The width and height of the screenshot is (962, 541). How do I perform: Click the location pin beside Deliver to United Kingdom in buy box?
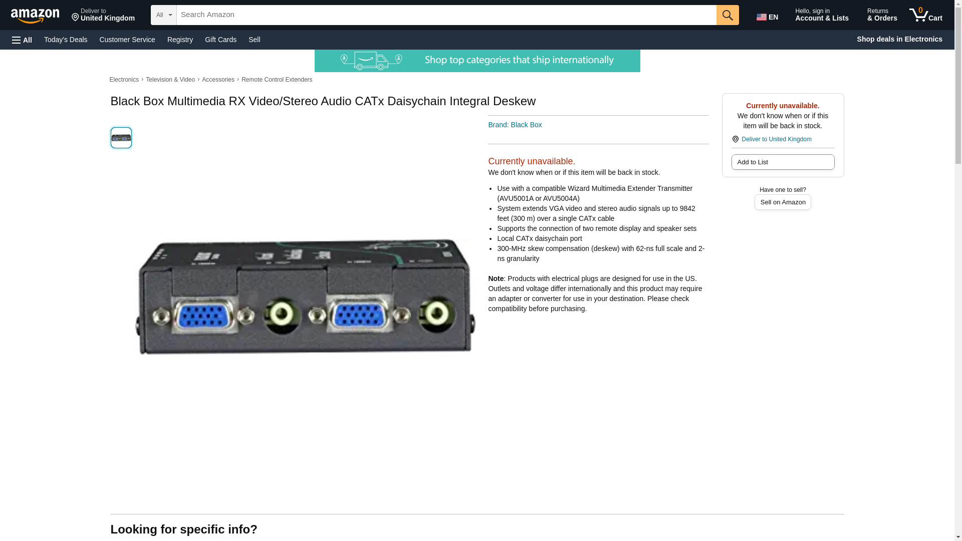(x=735, y=139)
